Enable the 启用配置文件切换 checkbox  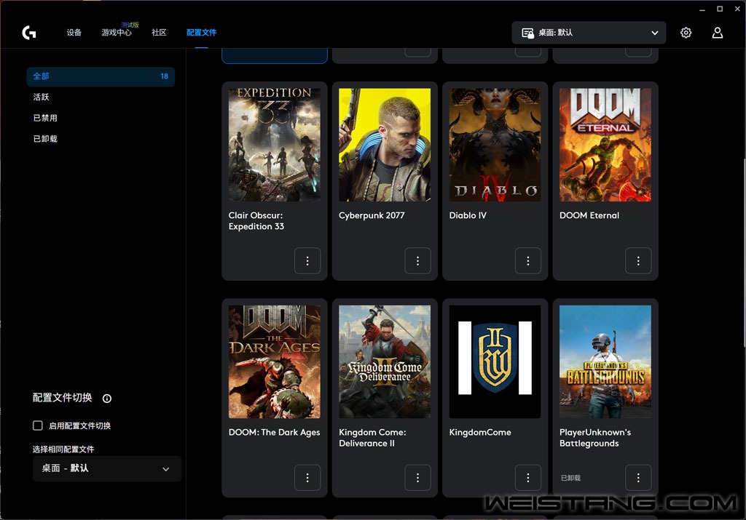(38, 425)
